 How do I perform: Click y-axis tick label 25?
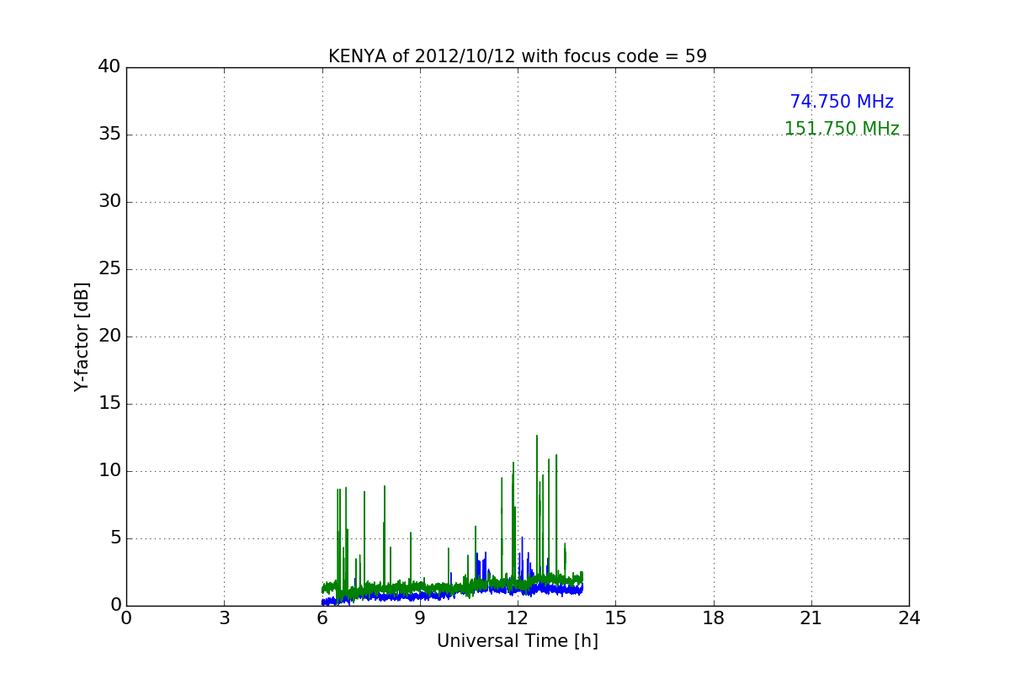109,269
